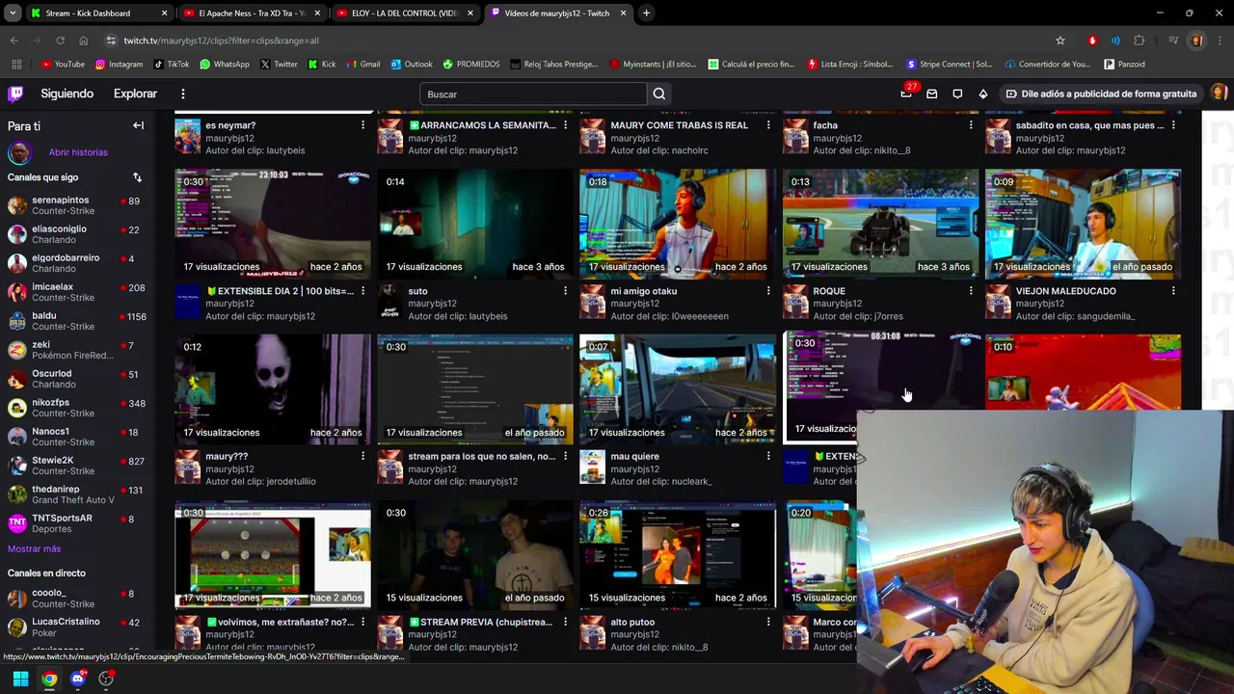Play the 'maury???' clip thumbnail
Image resolution: width=1234 pixels, height=694 pixels.
(273, 389)
